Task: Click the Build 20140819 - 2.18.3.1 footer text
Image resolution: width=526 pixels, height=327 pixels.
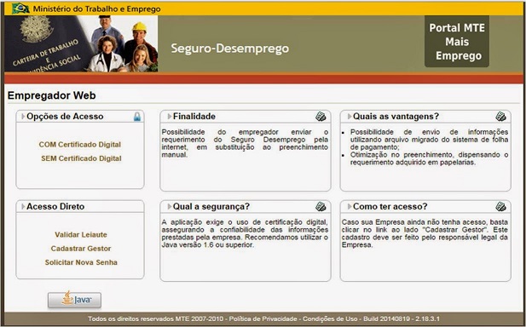Action: (402, 318)
